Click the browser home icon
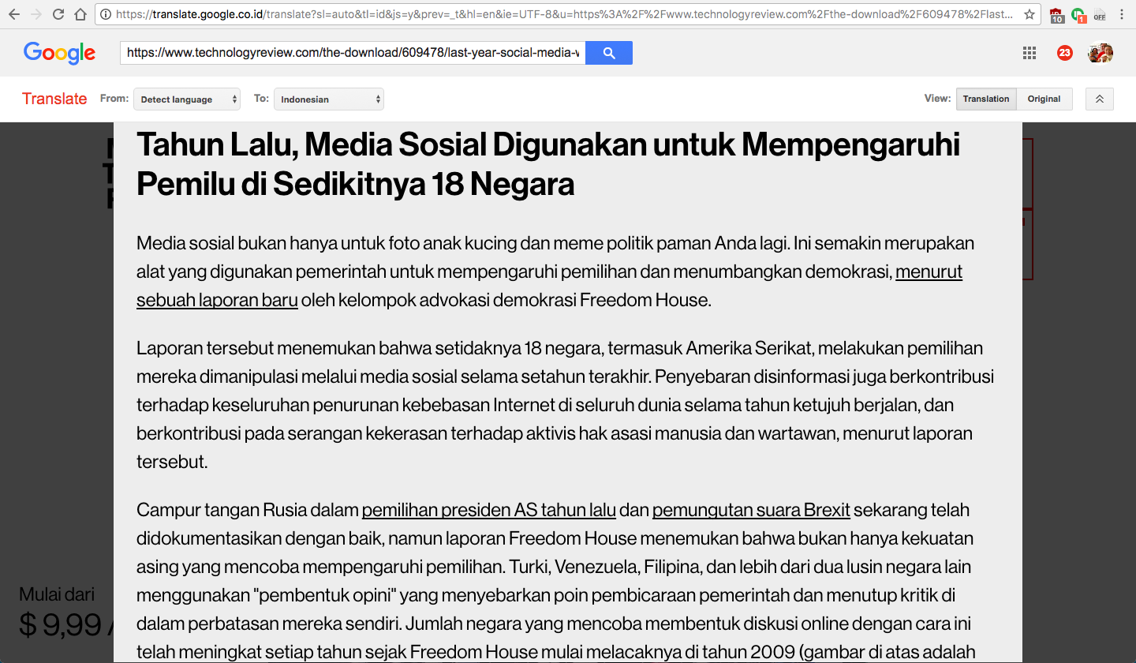The height and width of the screenshot is (663, 1136). [80, 14]
